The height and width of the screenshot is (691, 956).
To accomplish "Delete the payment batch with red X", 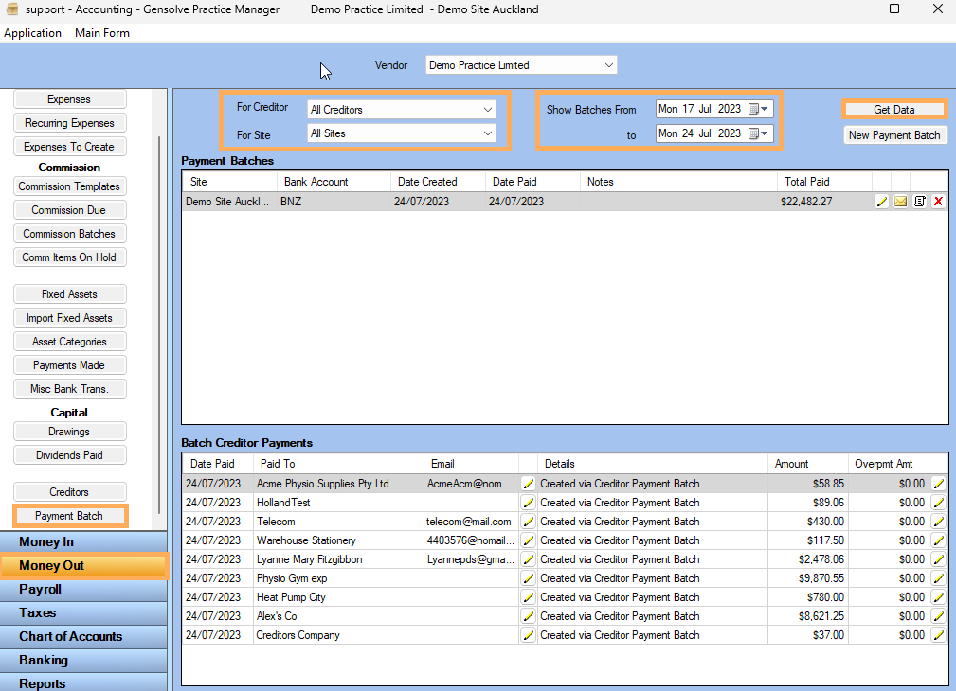I will (938, 201).
